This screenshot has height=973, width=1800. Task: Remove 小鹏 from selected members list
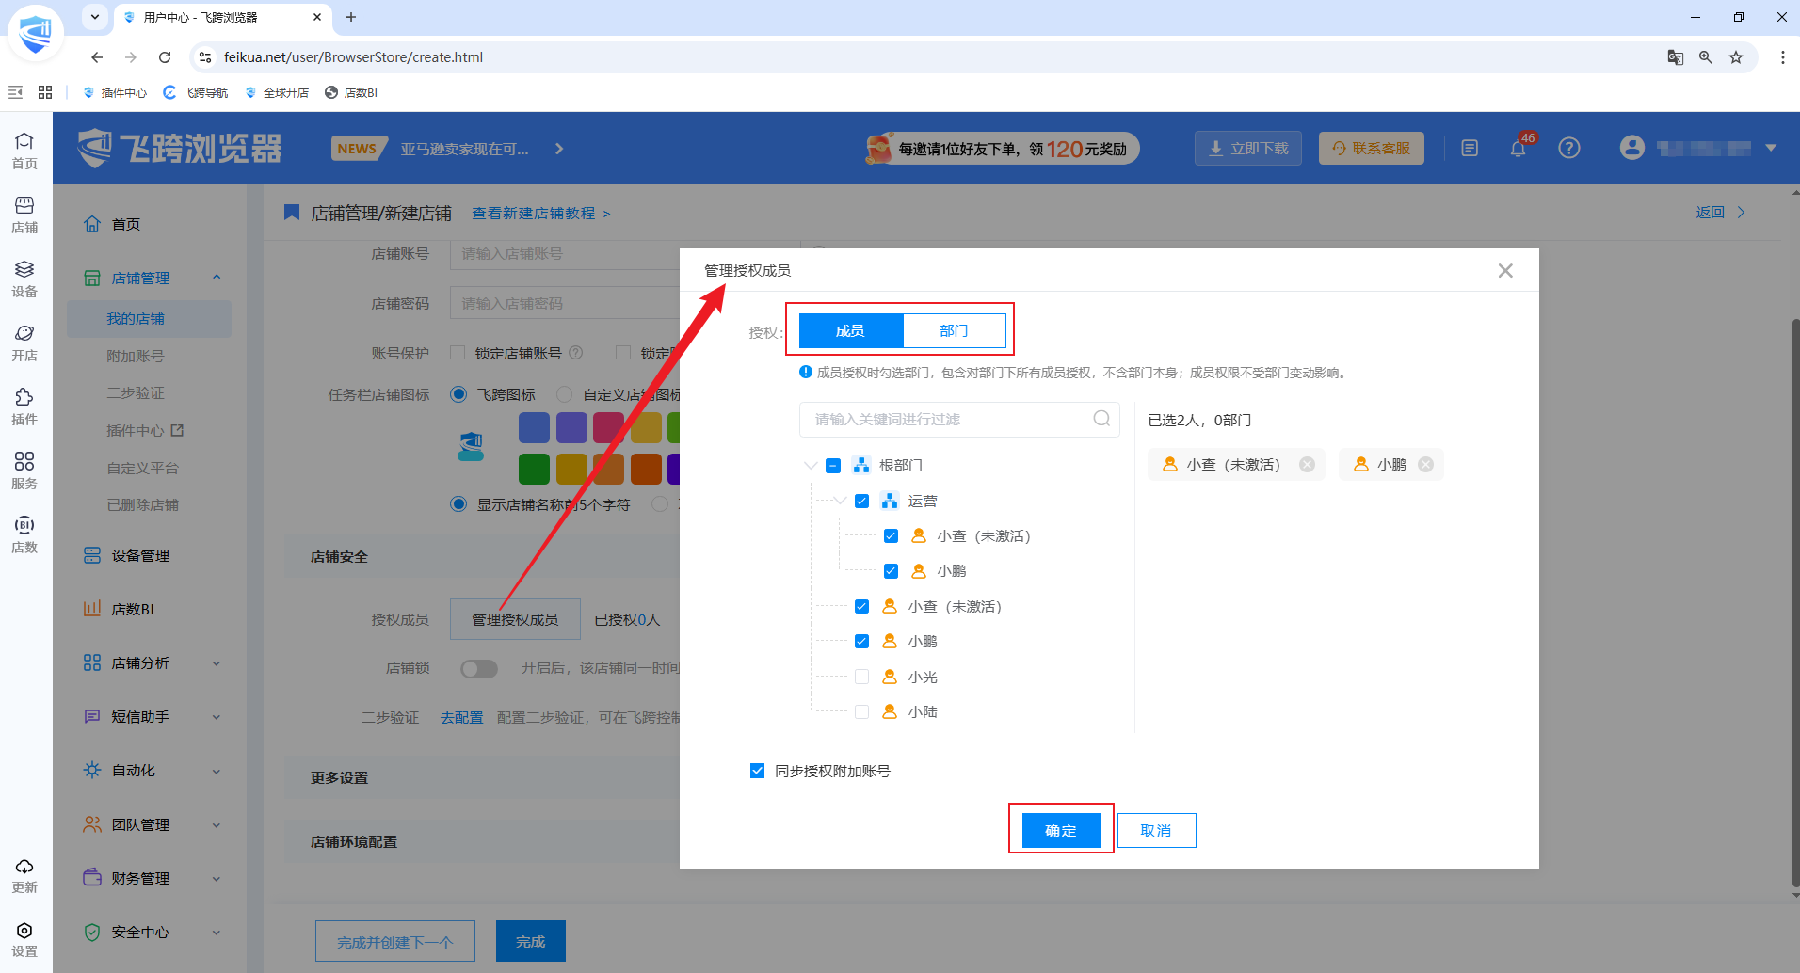[1425, 464]
